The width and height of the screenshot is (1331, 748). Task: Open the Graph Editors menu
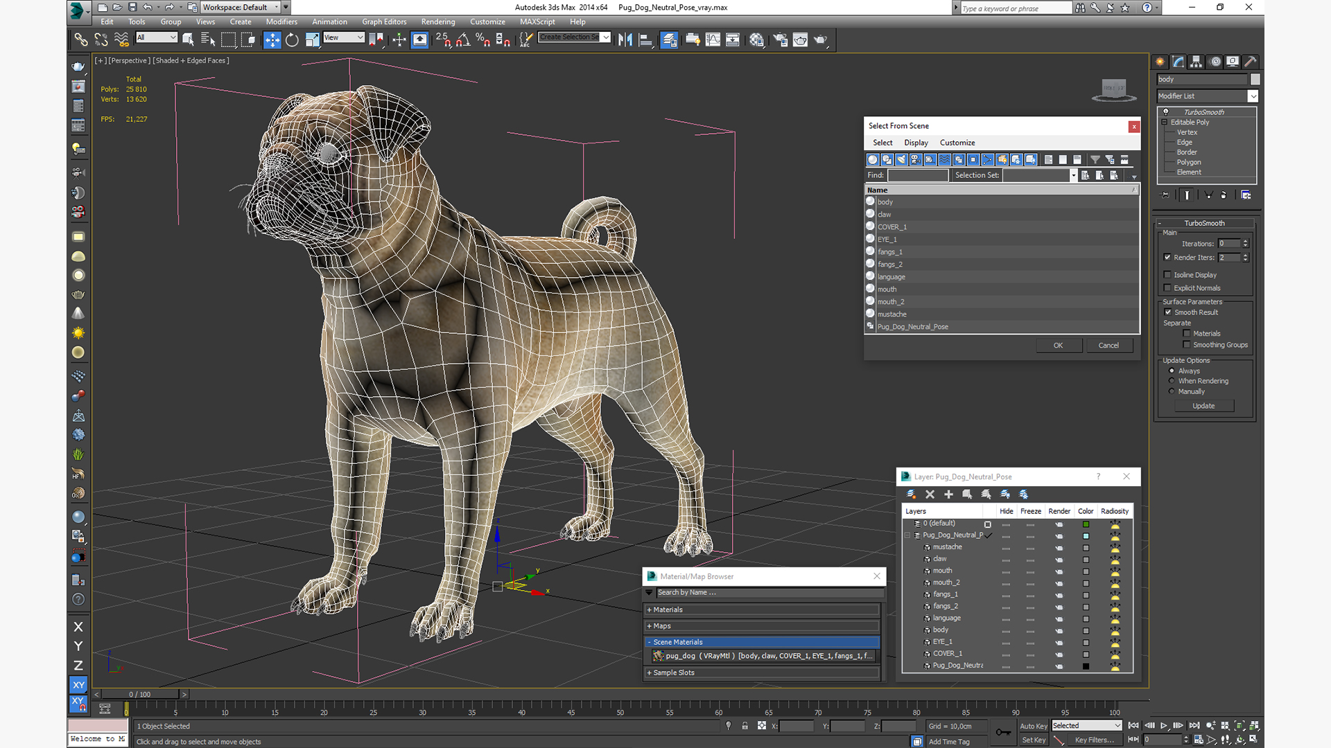tap(384, 21)
